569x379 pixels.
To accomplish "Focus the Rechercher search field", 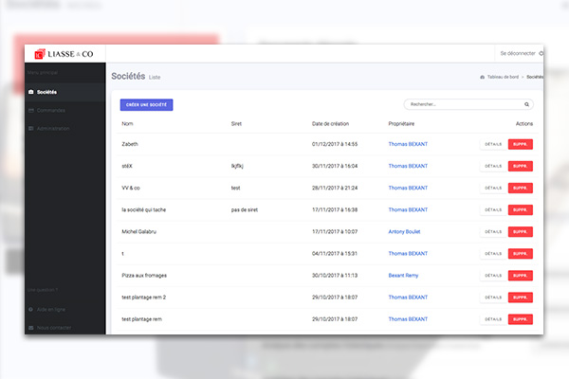I will click(468, 104).
